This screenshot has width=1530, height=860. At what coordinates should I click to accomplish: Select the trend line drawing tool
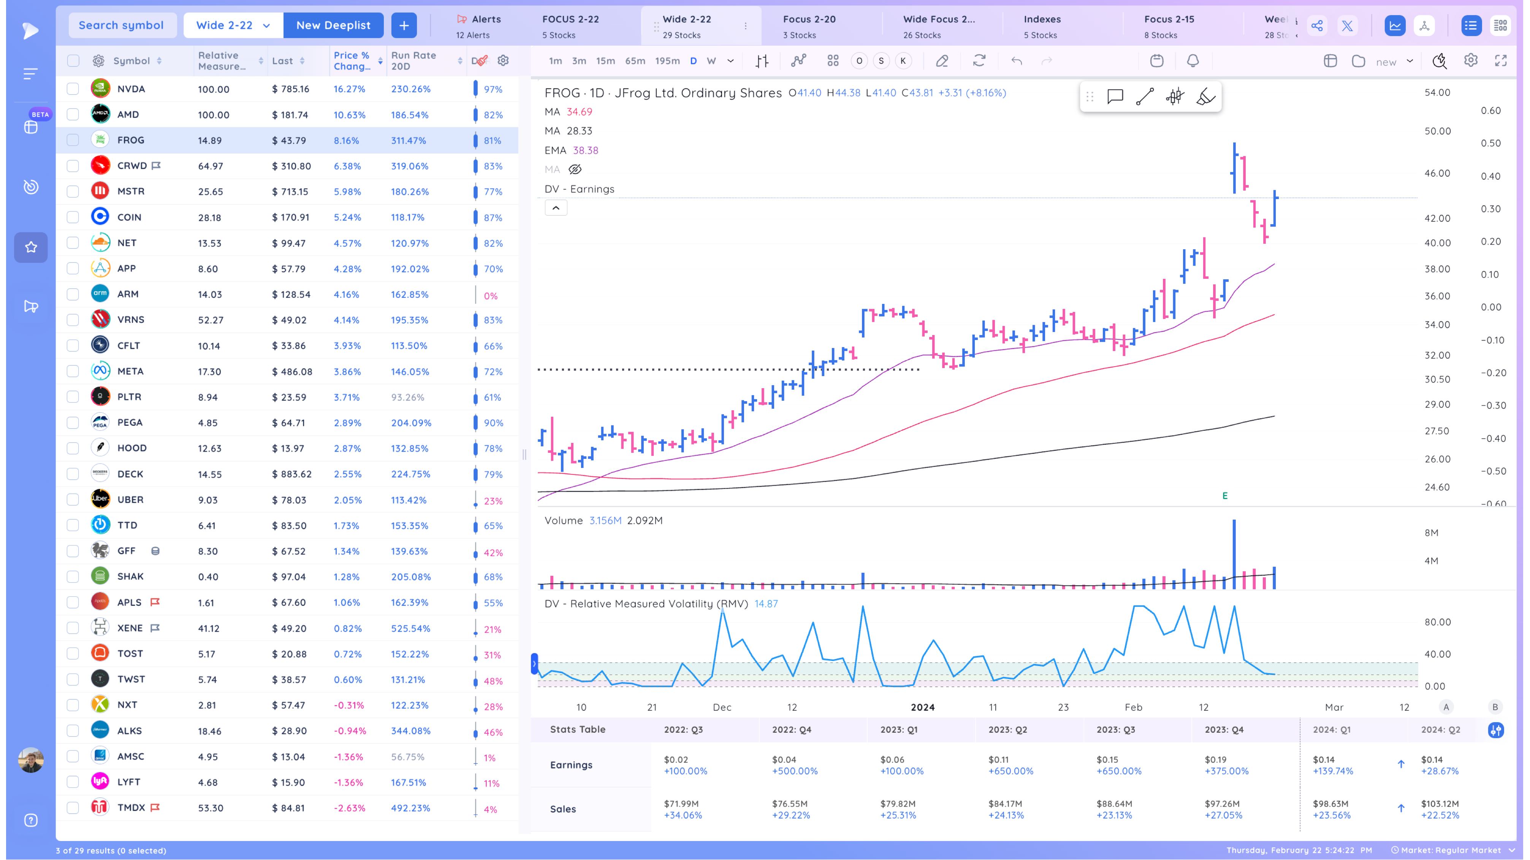[x=1145, y=96]
